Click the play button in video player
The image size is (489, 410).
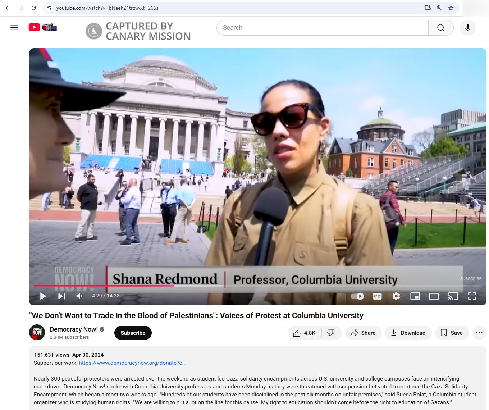(43, 296)
